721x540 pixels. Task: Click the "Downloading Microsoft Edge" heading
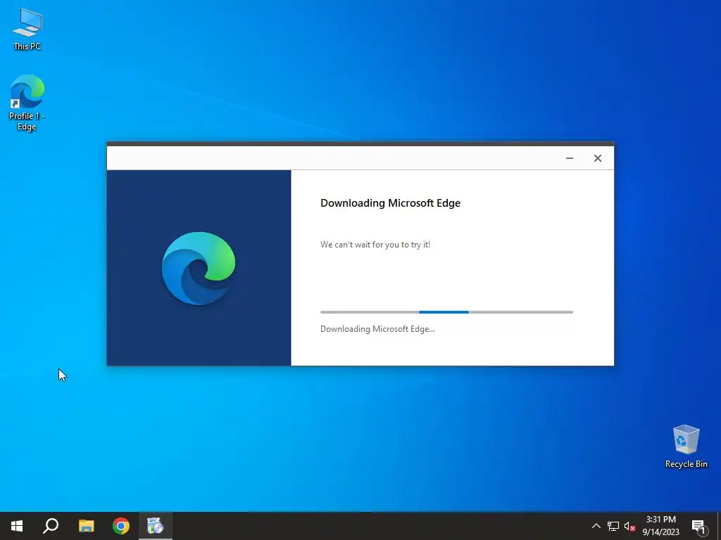point(390,203)
